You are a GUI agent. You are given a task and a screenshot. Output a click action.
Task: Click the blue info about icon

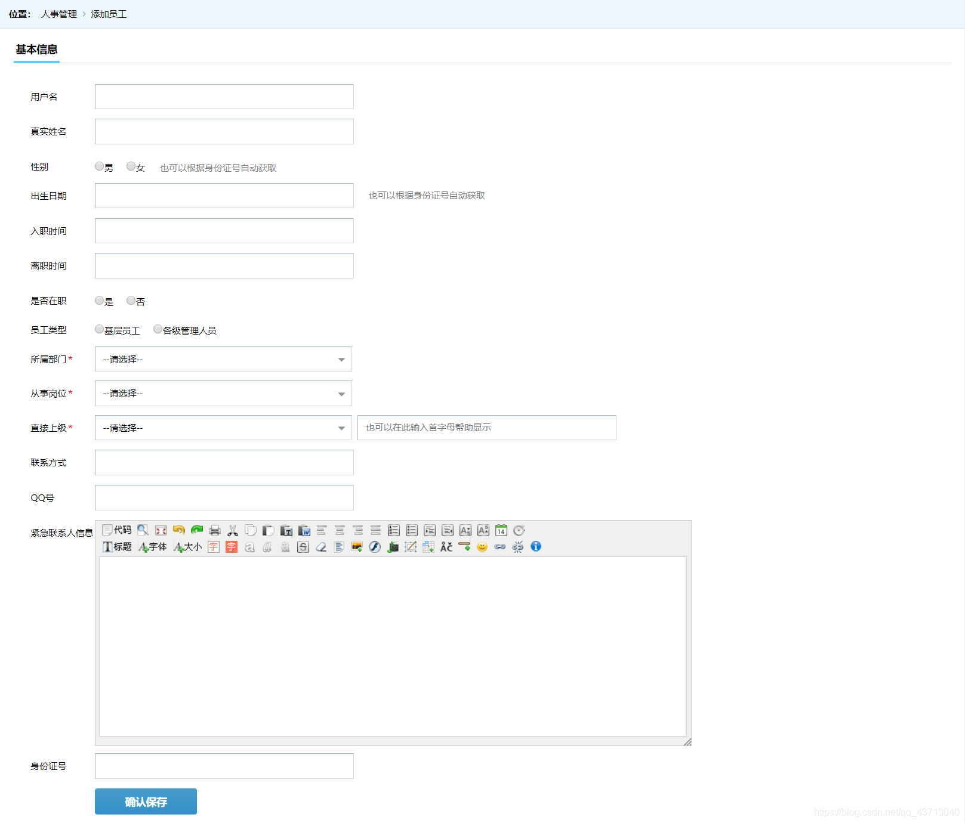(536, 547)
